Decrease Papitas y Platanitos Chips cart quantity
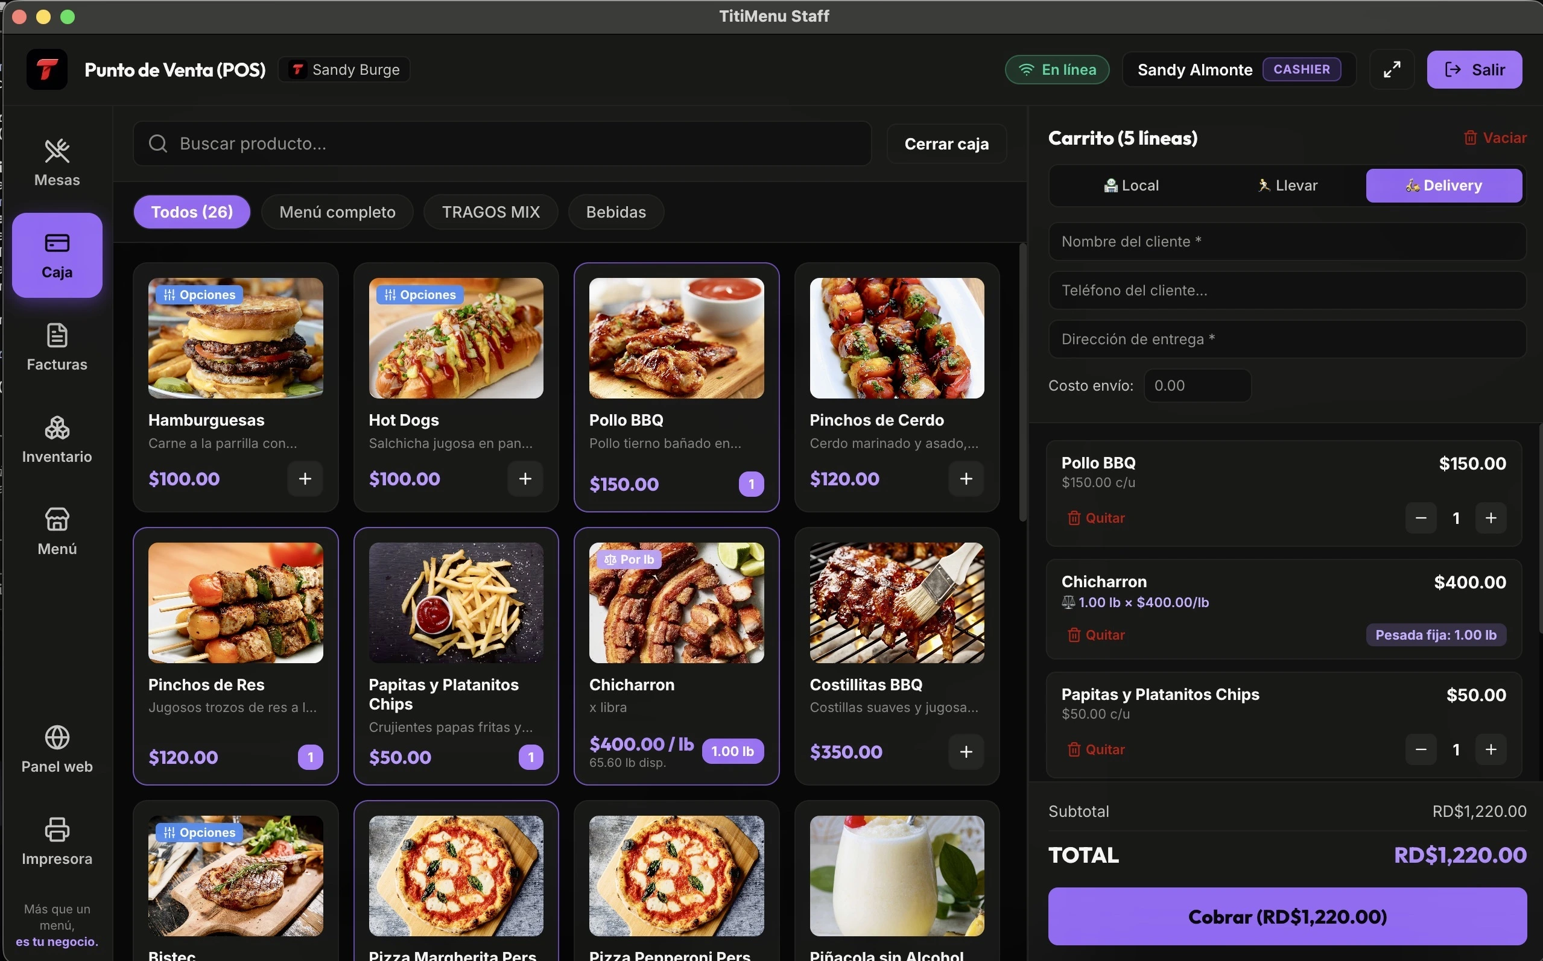The width and height of the screenshot is (1543, 961). coord(1421,749)
